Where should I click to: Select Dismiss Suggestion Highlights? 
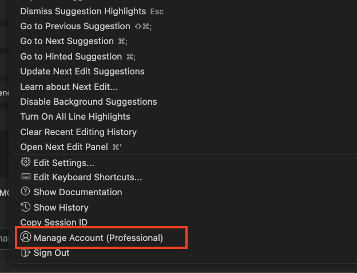pos(83,11)
